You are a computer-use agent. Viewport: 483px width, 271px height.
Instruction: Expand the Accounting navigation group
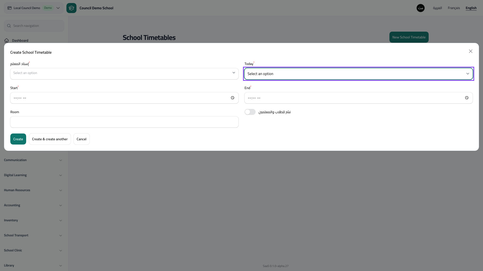[33, 205]
